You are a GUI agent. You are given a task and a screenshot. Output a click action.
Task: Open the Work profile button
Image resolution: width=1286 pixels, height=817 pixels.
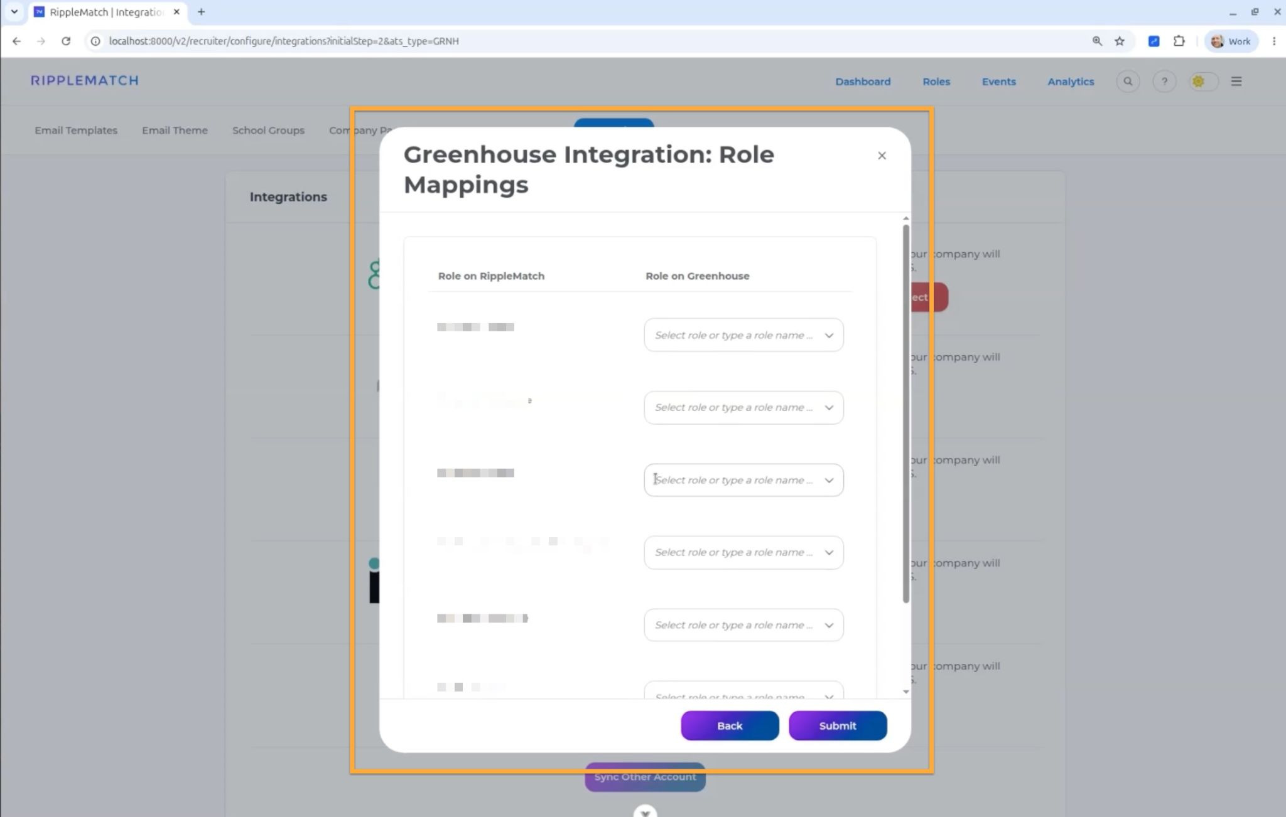tap(1231, 41)
